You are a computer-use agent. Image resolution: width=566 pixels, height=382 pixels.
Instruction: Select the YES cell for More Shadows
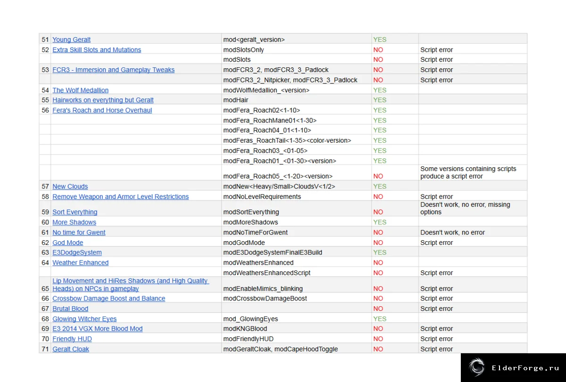point(395,222)
